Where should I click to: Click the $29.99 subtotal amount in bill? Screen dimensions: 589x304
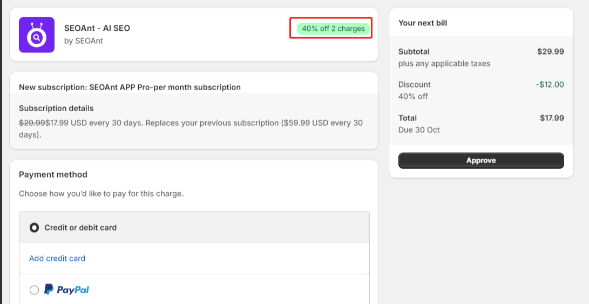[x=550, y=52]
